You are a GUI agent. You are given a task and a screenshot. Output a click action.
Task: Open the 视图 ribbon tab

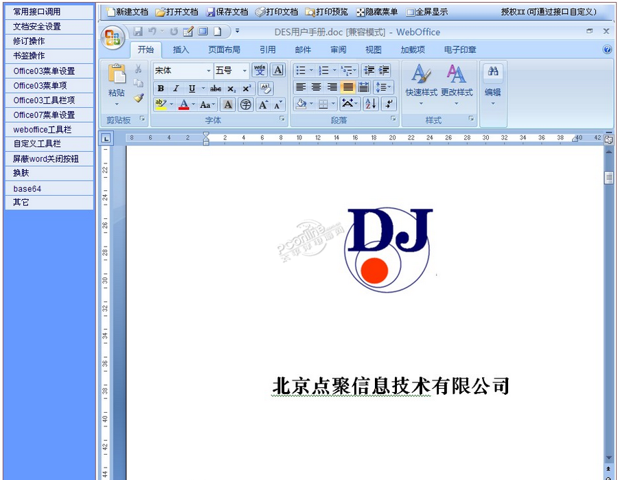tap(374, 49)
